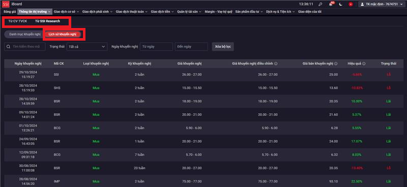Toggle dark mode moon icon
The height and width of the screenshot is (187, 407).
coord(341,4)
